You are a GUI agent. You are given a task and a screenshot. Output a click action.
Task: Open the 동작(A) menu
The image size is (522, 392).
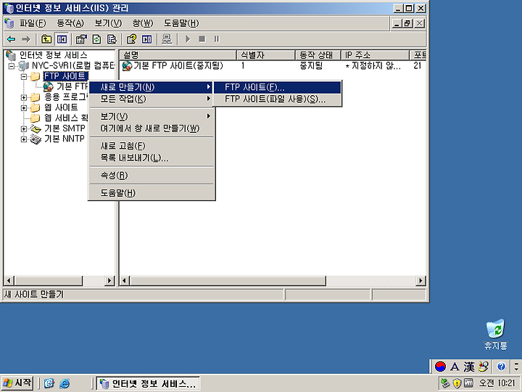[x=70, y=23]
